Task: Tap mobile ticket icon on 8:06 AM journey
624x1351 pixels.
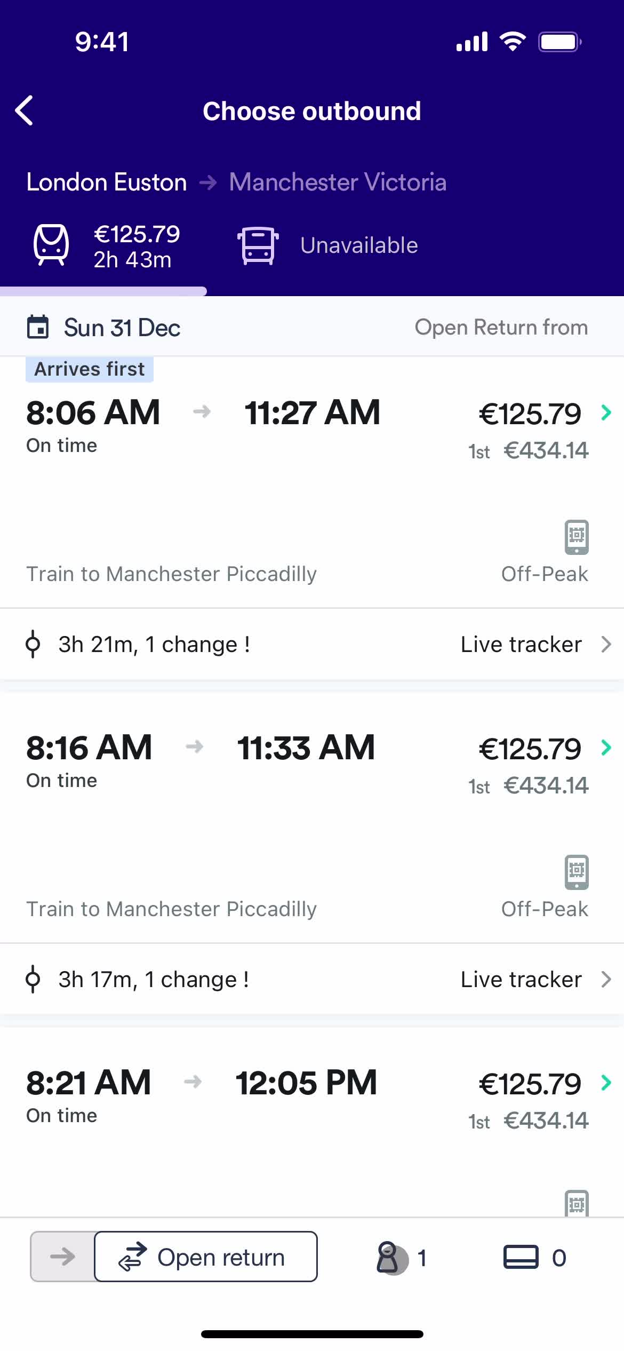Action: [577, 537]
